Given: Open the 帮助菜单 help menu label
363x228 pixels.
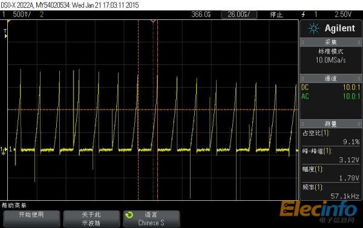Looking at the screenshot, I should tap(14, 205).
